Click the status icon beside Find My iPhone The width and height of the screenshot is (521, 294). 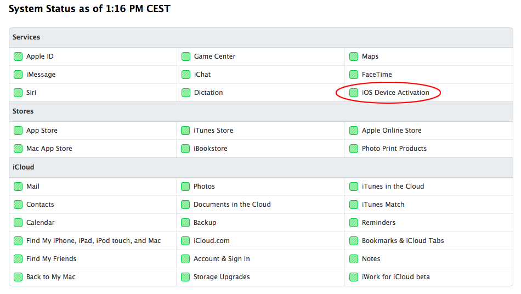tap(18, 241)
